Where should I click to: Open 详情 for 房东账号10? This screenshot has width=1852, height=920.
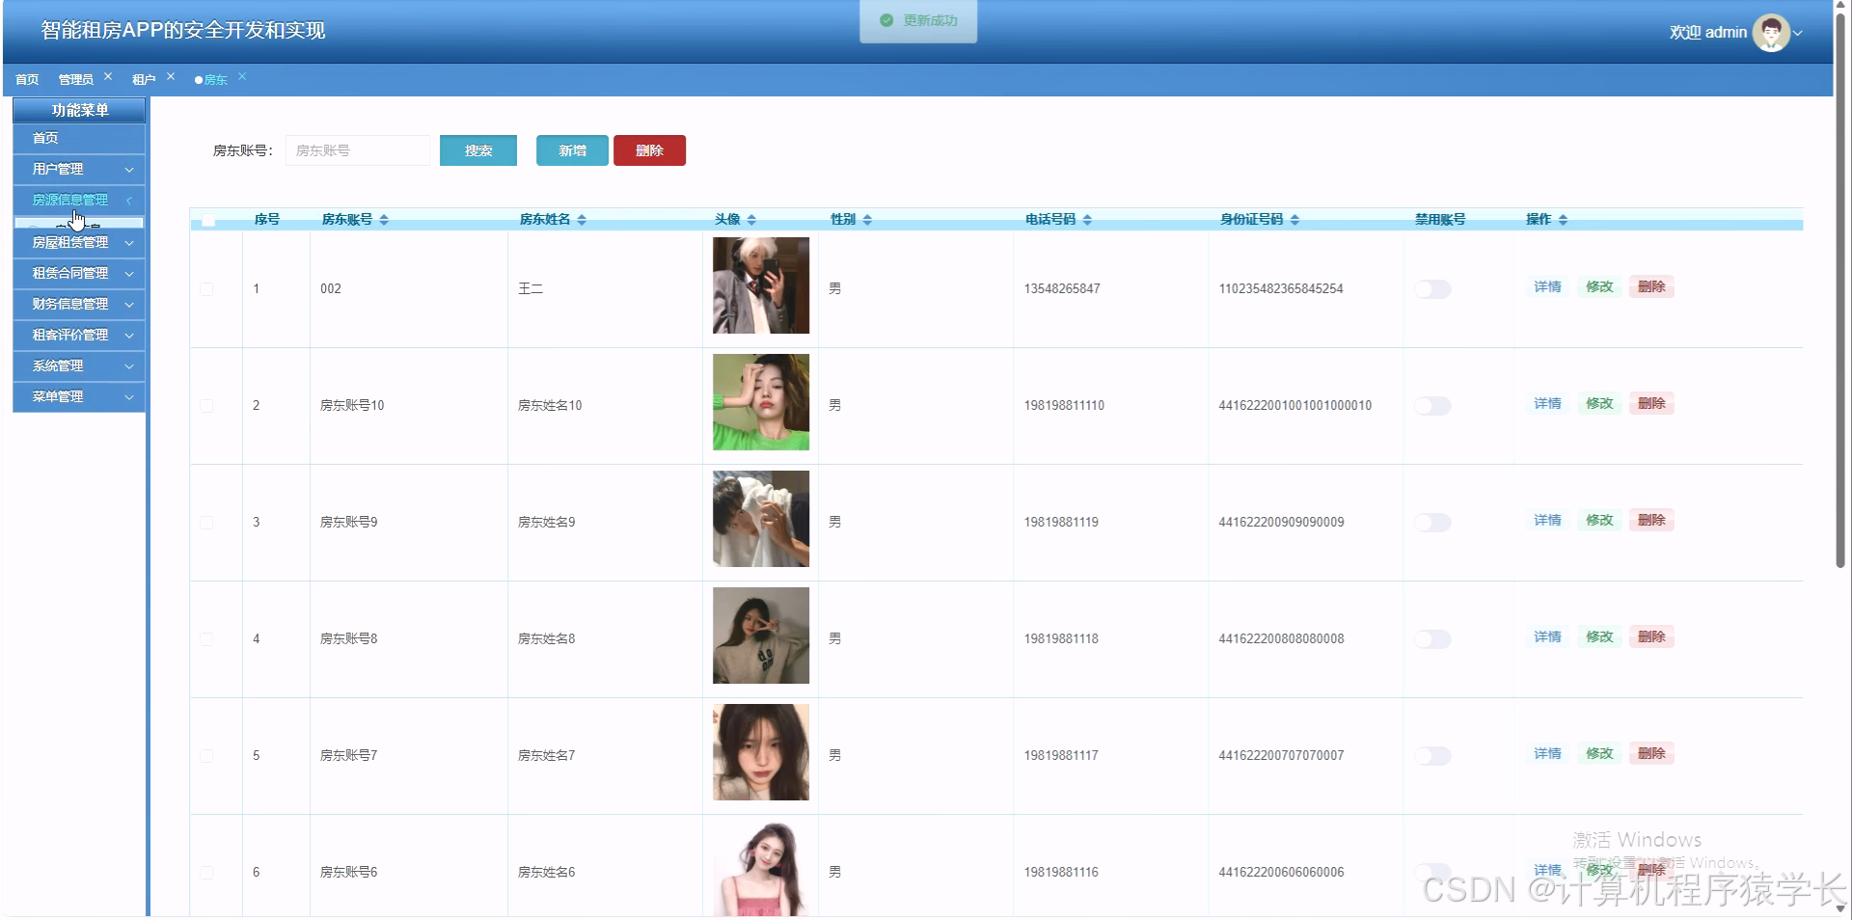1547,403
